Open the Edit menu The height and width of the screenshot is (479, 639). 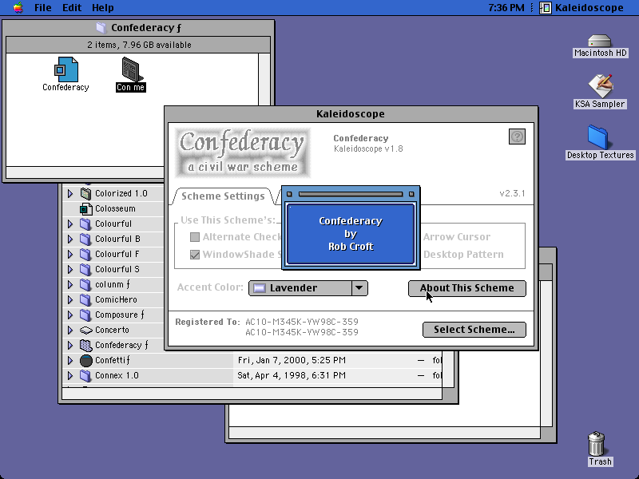point(72,7)
